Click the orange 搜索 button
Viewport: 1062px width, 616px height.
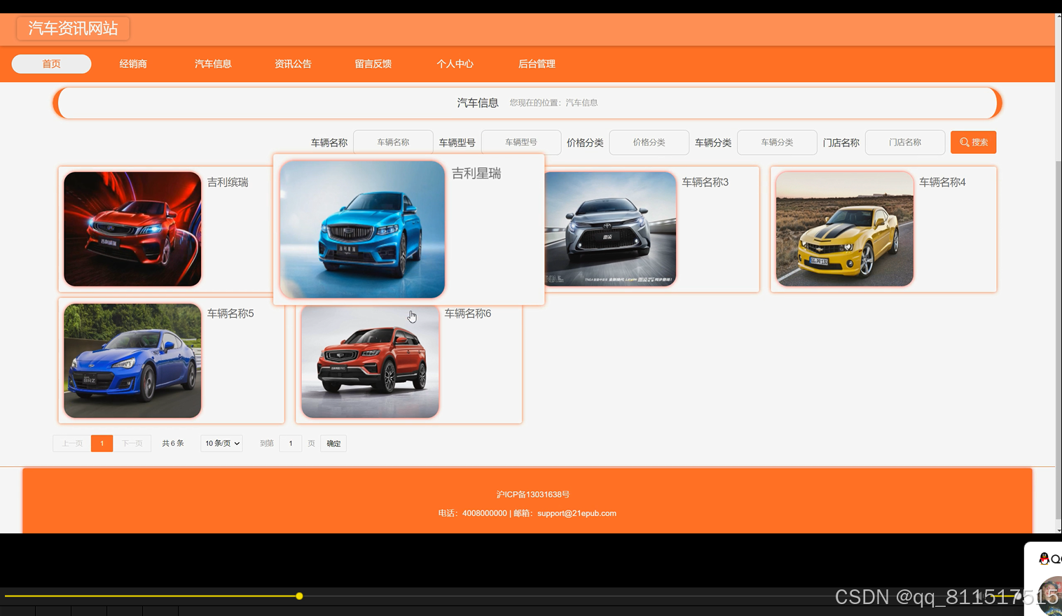(x=973, y=142)
